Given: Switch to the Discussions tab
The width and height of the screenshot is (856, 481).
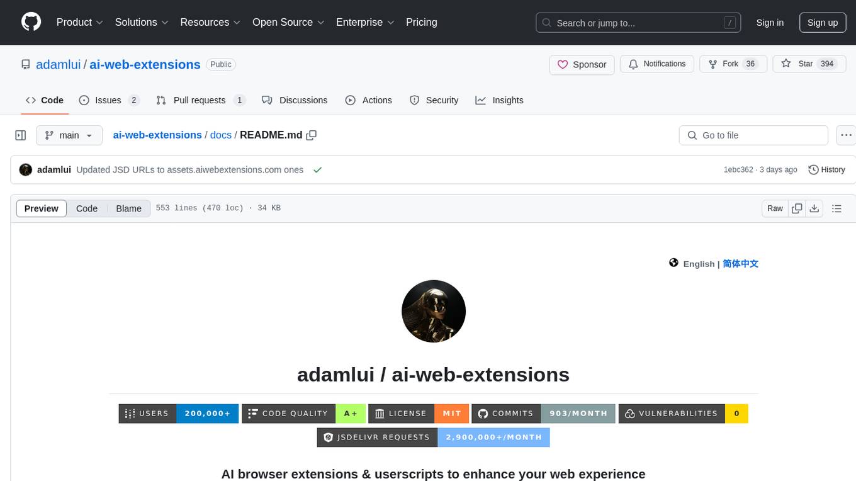Looking at the screenshot, I should (295, 100).
